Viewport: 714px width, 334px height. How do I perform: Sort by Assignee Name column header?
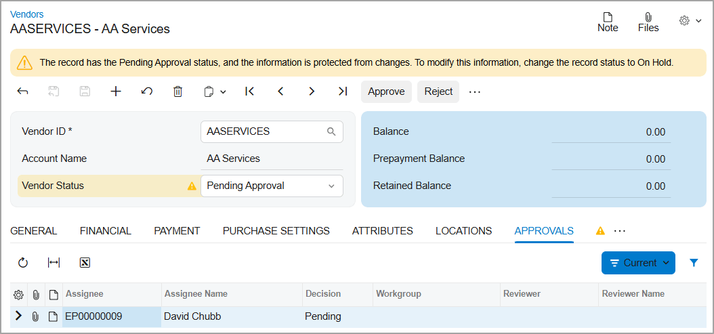tap(232, 294)
